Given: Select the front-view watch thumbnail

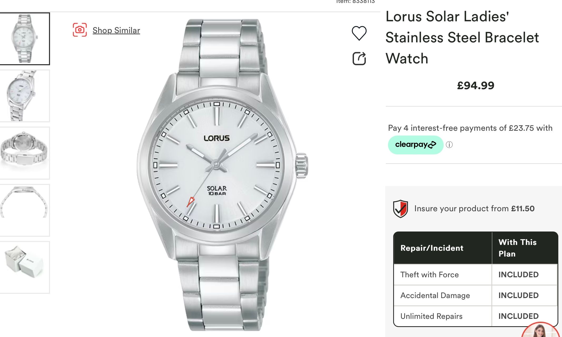Looking at the screenshot, I should (x=24, y=39).
